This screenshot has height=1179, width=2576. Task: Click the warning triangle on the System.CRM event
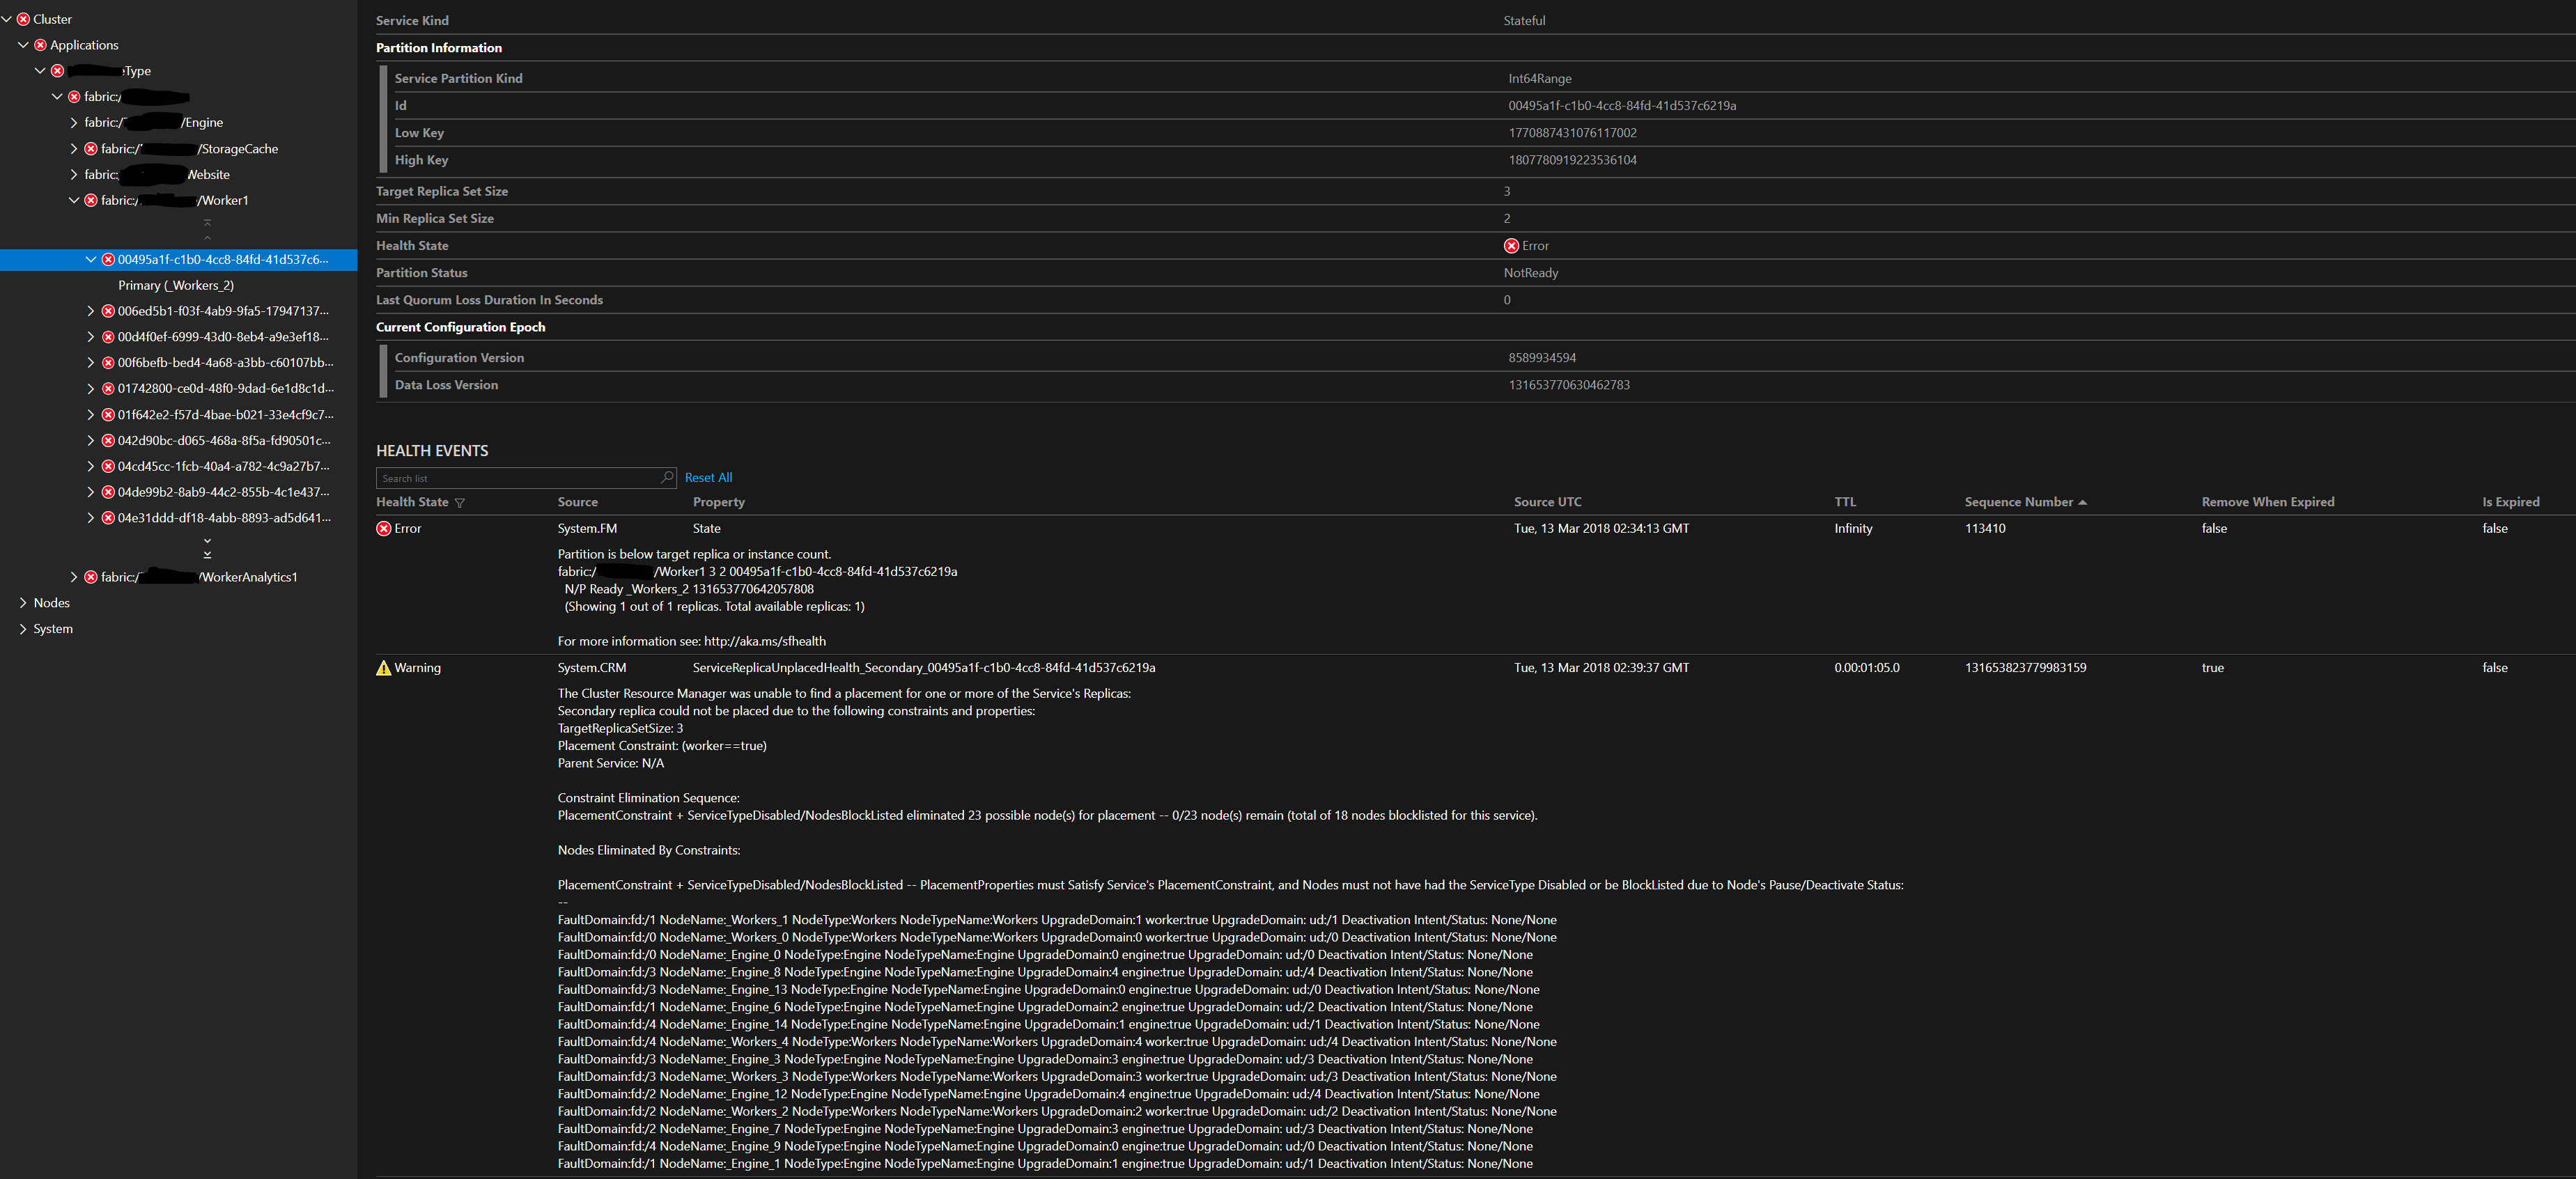(x=384, y=667)
